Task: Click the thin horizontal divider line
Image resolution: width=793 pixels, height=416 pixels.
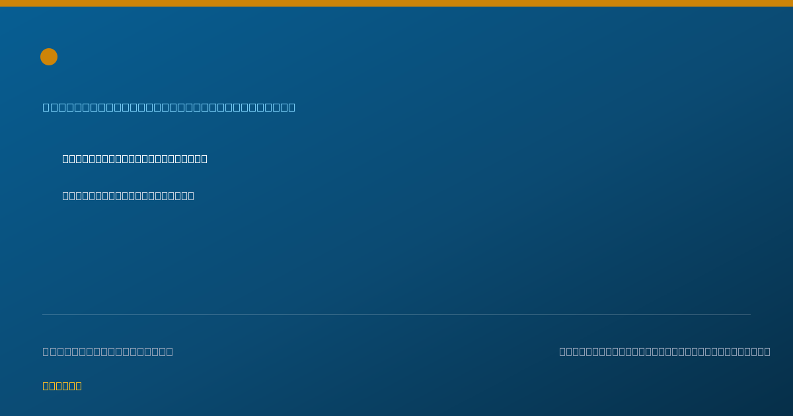Action: [x=397, y=314]
